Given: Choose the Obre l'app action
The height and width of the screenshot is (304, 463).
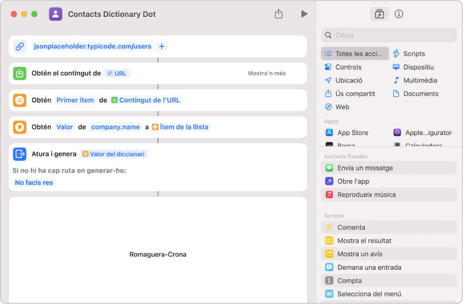Looking at the screenshot, I should [x=389, y=181].
